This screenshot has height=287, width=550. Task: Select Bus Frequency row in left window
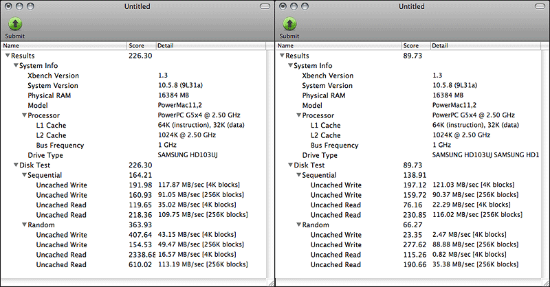point(60,146)
